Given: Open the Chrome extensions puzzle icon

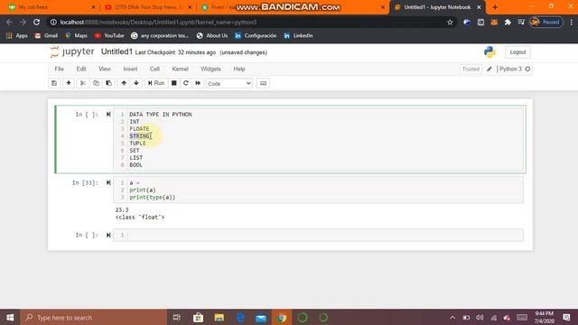Looking at the screenshot, I should [508, 22].
